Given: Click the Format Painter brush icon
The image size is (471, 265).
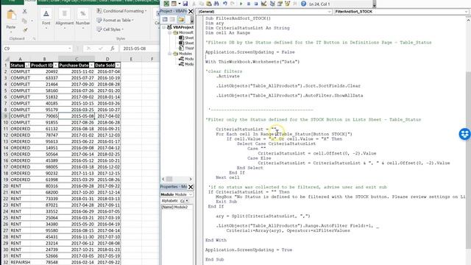Looking at the screenshot, I should pyautogui.click(x=25, y=29).
